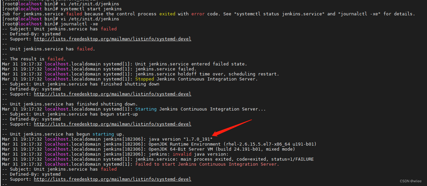
Task: Click the 'journalctl -xe' command at the prompt
Action: [x=79, y=24]
